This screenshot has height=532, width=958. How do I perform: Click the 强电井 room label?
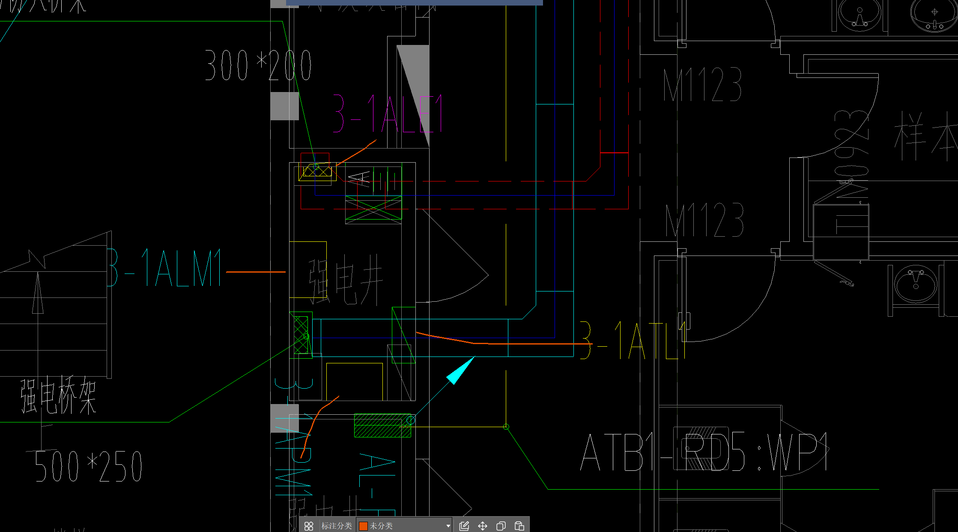coord(345,279)
